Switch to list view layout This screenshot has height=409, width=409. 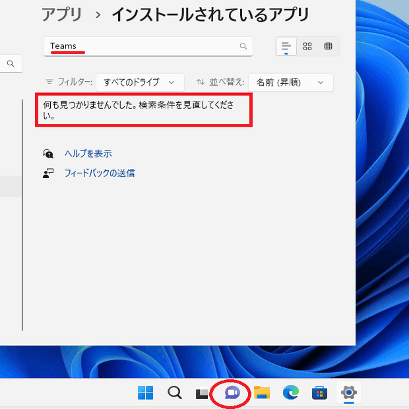286,46
